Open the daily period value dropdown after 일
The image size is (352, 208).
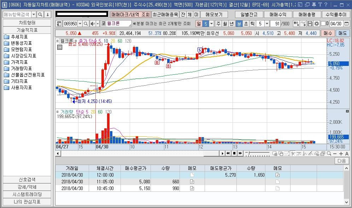click(x=211, y=24)
